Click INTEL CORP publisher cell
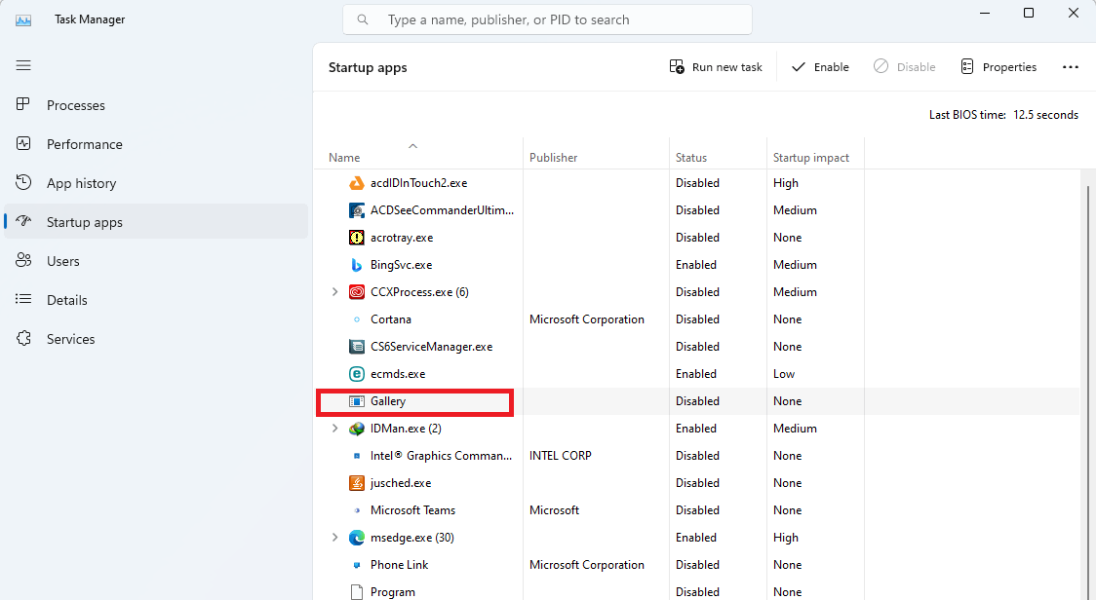The width and height of the screenshot is (1096, 600). coord(560,456)
